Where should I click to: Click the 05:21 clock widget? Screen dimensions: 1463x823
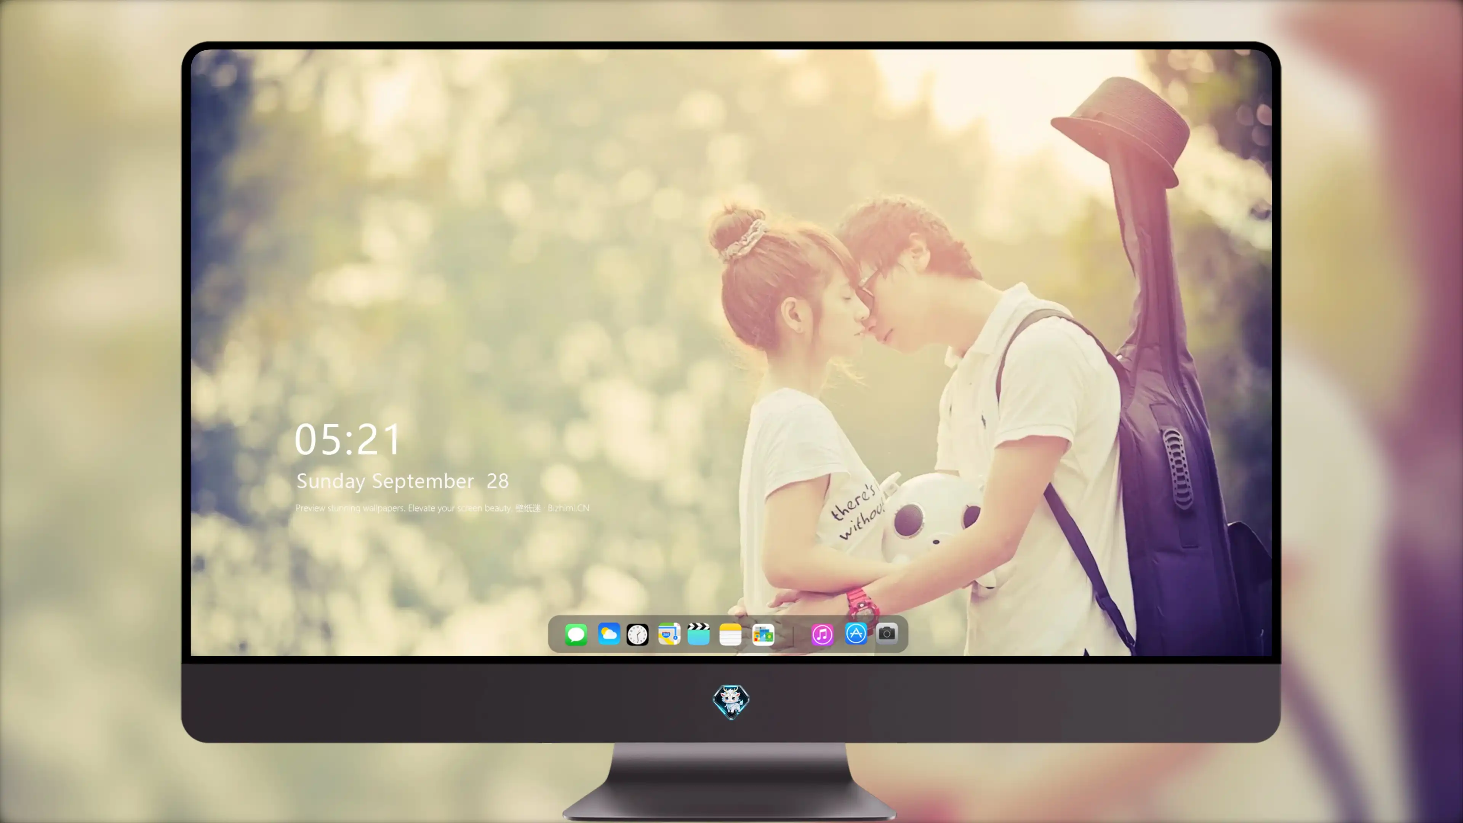click(x=347, y=440)
